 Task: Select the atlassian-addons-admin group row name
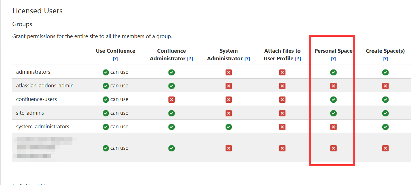point(45,86)
